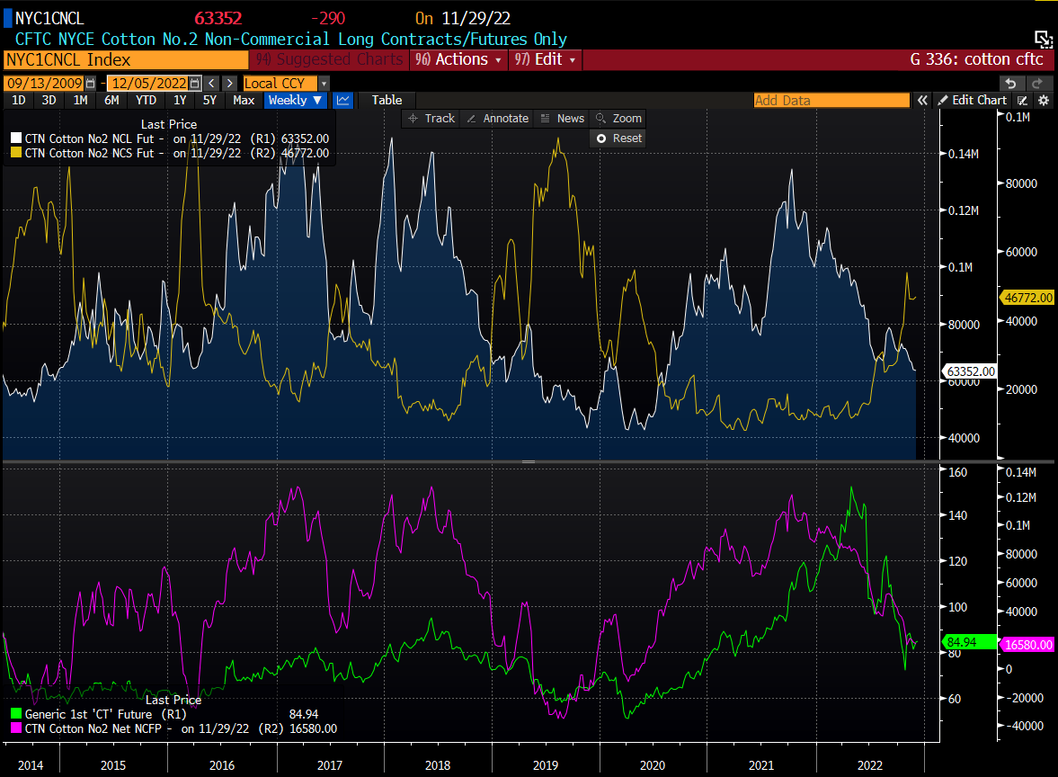Click yellow NCS Fut legend color swatch
1058x777 pixels.
click(16, 154)
